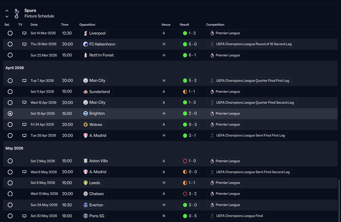The width and height of the screenshot is (341, 222).
Task: Select the Sunderland fixture radio button
Action: coord(10,92)
